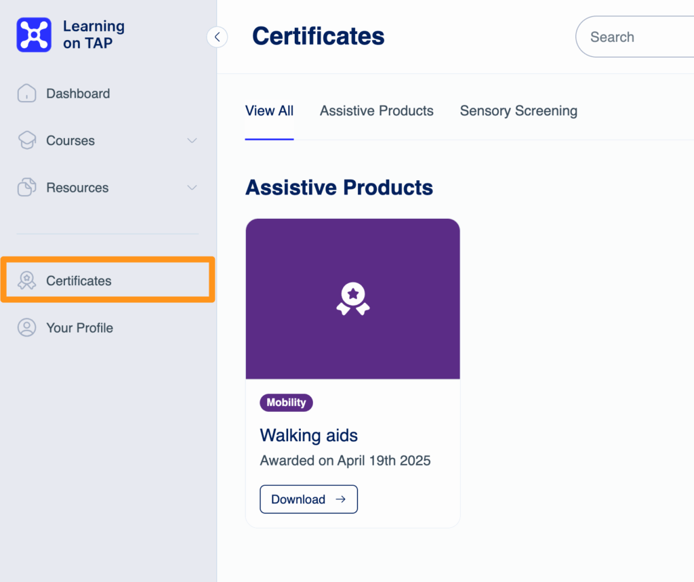
Task: Open the Walking aids certificate title link
Action: (308, 436)
